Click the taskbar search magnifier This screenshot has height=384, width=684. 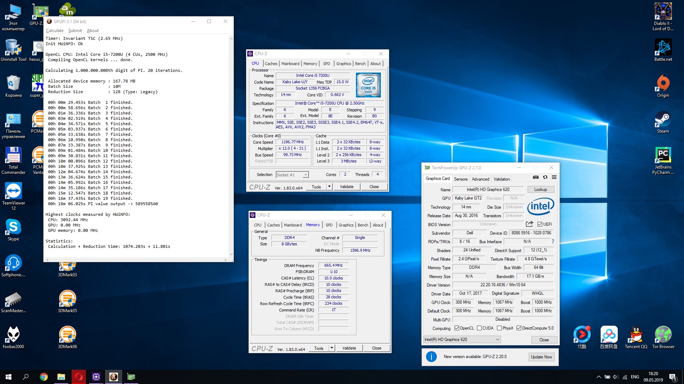point(26,377)
